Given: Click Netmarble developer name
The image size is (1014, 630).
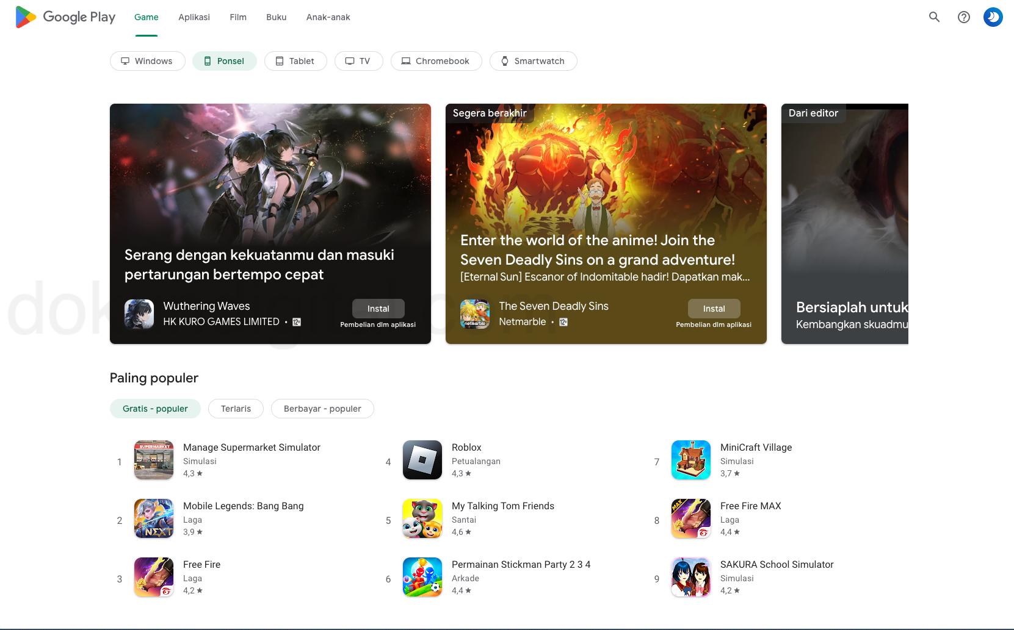Looking at the screenshot, I should (523, 322).
